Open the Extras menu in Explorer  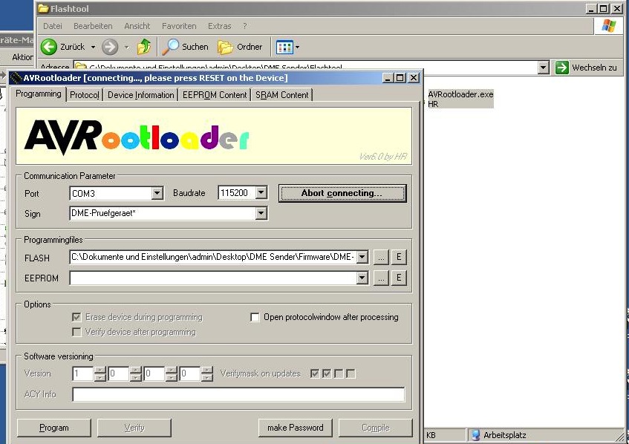[219, 26]
